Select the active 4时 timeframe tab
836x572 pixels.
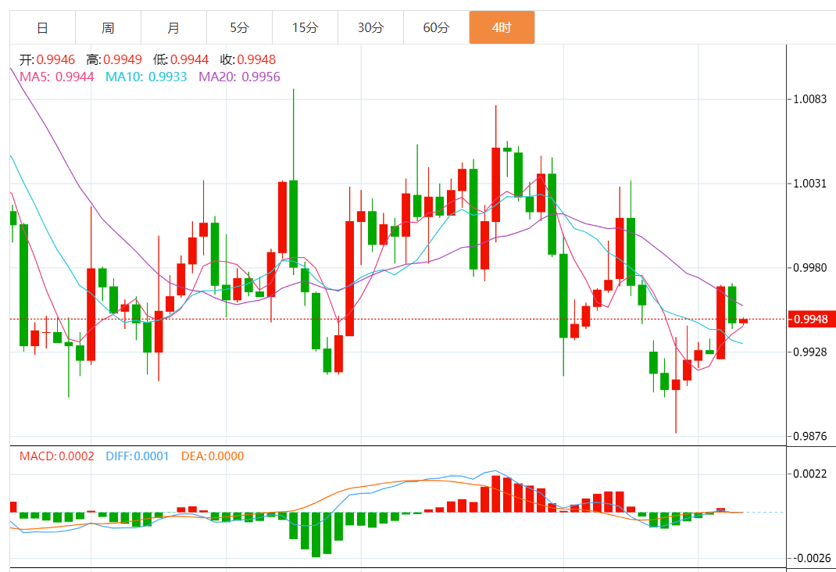pyautogui.click(x=502, y=27)
